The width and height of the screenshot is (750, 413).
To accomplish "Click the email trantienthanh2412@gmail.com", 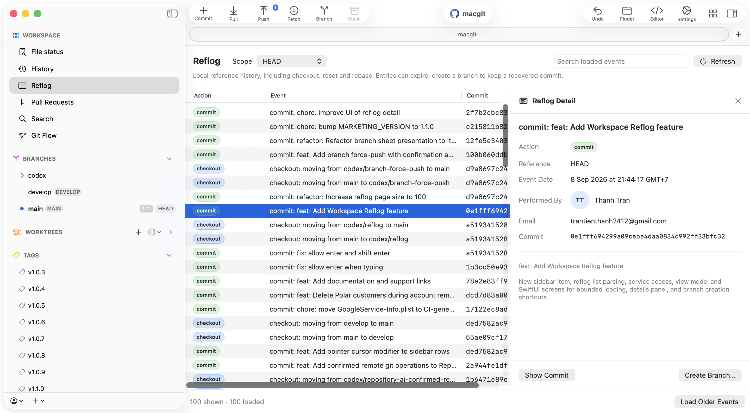I will 618,221.
